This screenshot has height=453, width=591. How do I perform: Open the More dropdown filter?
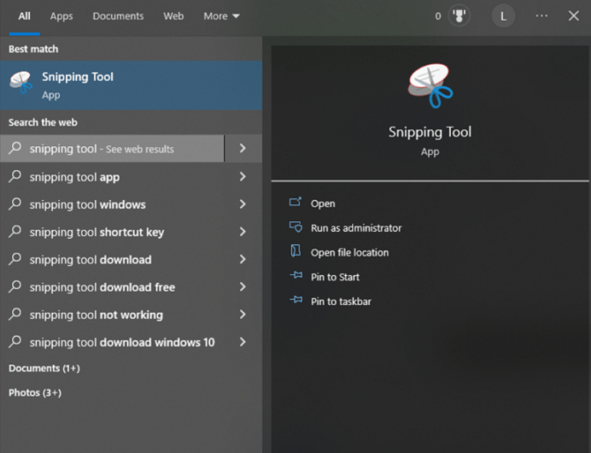pos(222,16)
